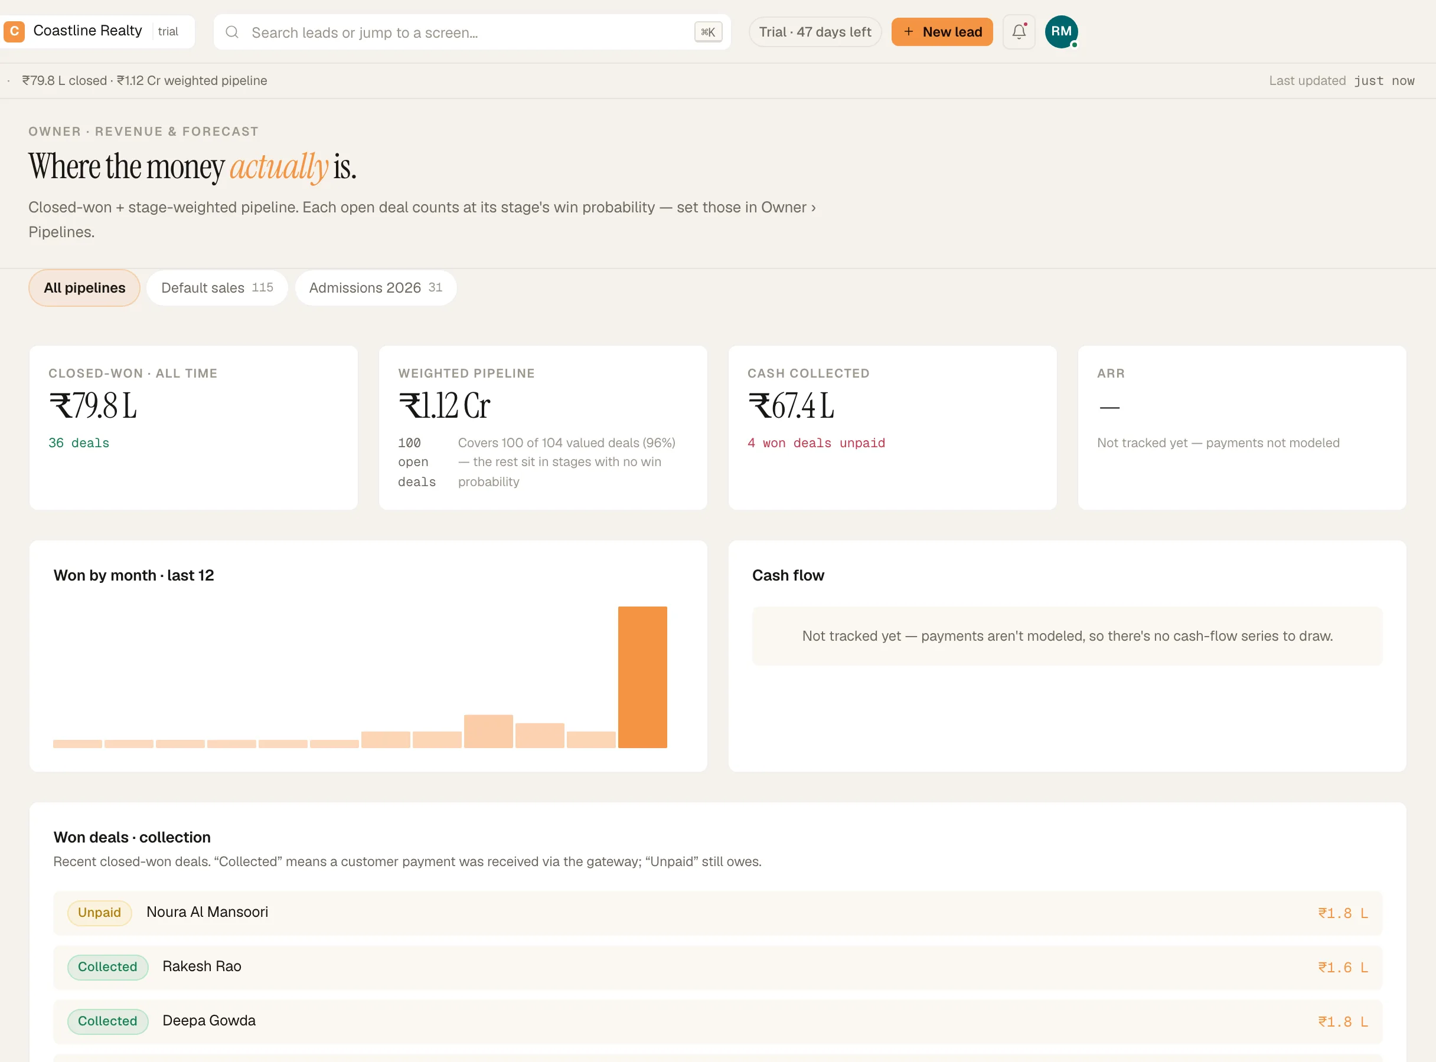Click the trial label beside Coastline Realty
Image resolution: width=1436 pixels, height=1062 pixels.
click(x=168, y=31)
